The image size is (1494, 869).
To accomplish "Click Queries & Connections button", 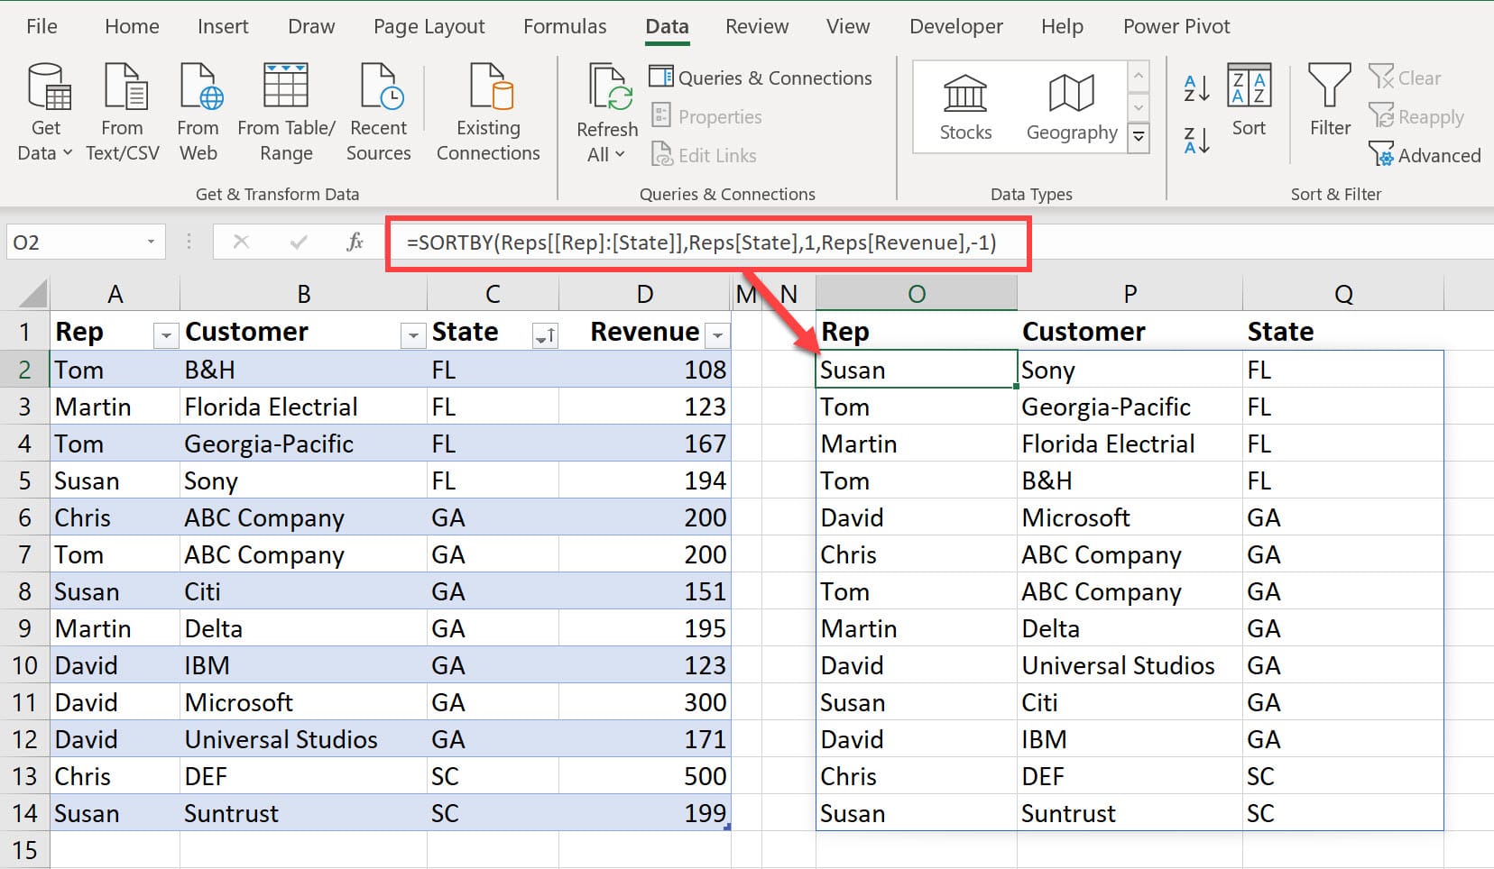I will pos(761,78).
